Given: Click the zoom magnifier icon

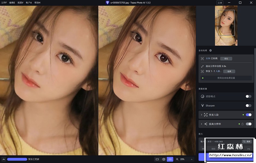Looking at the screenshot, I should tap(177, 159).
